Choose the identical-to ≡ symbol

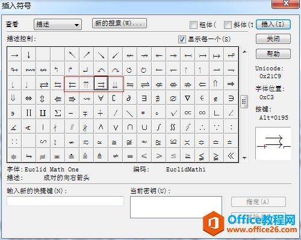130,156
